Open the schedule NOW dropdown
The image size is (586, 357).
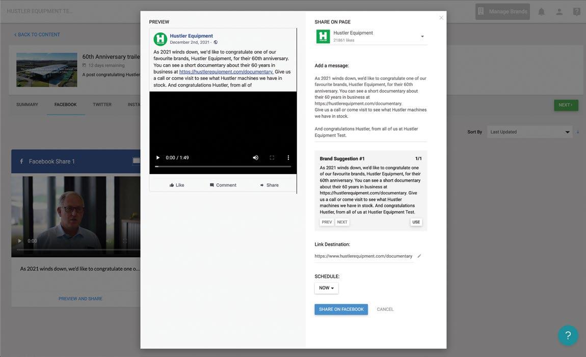point(326,288)
